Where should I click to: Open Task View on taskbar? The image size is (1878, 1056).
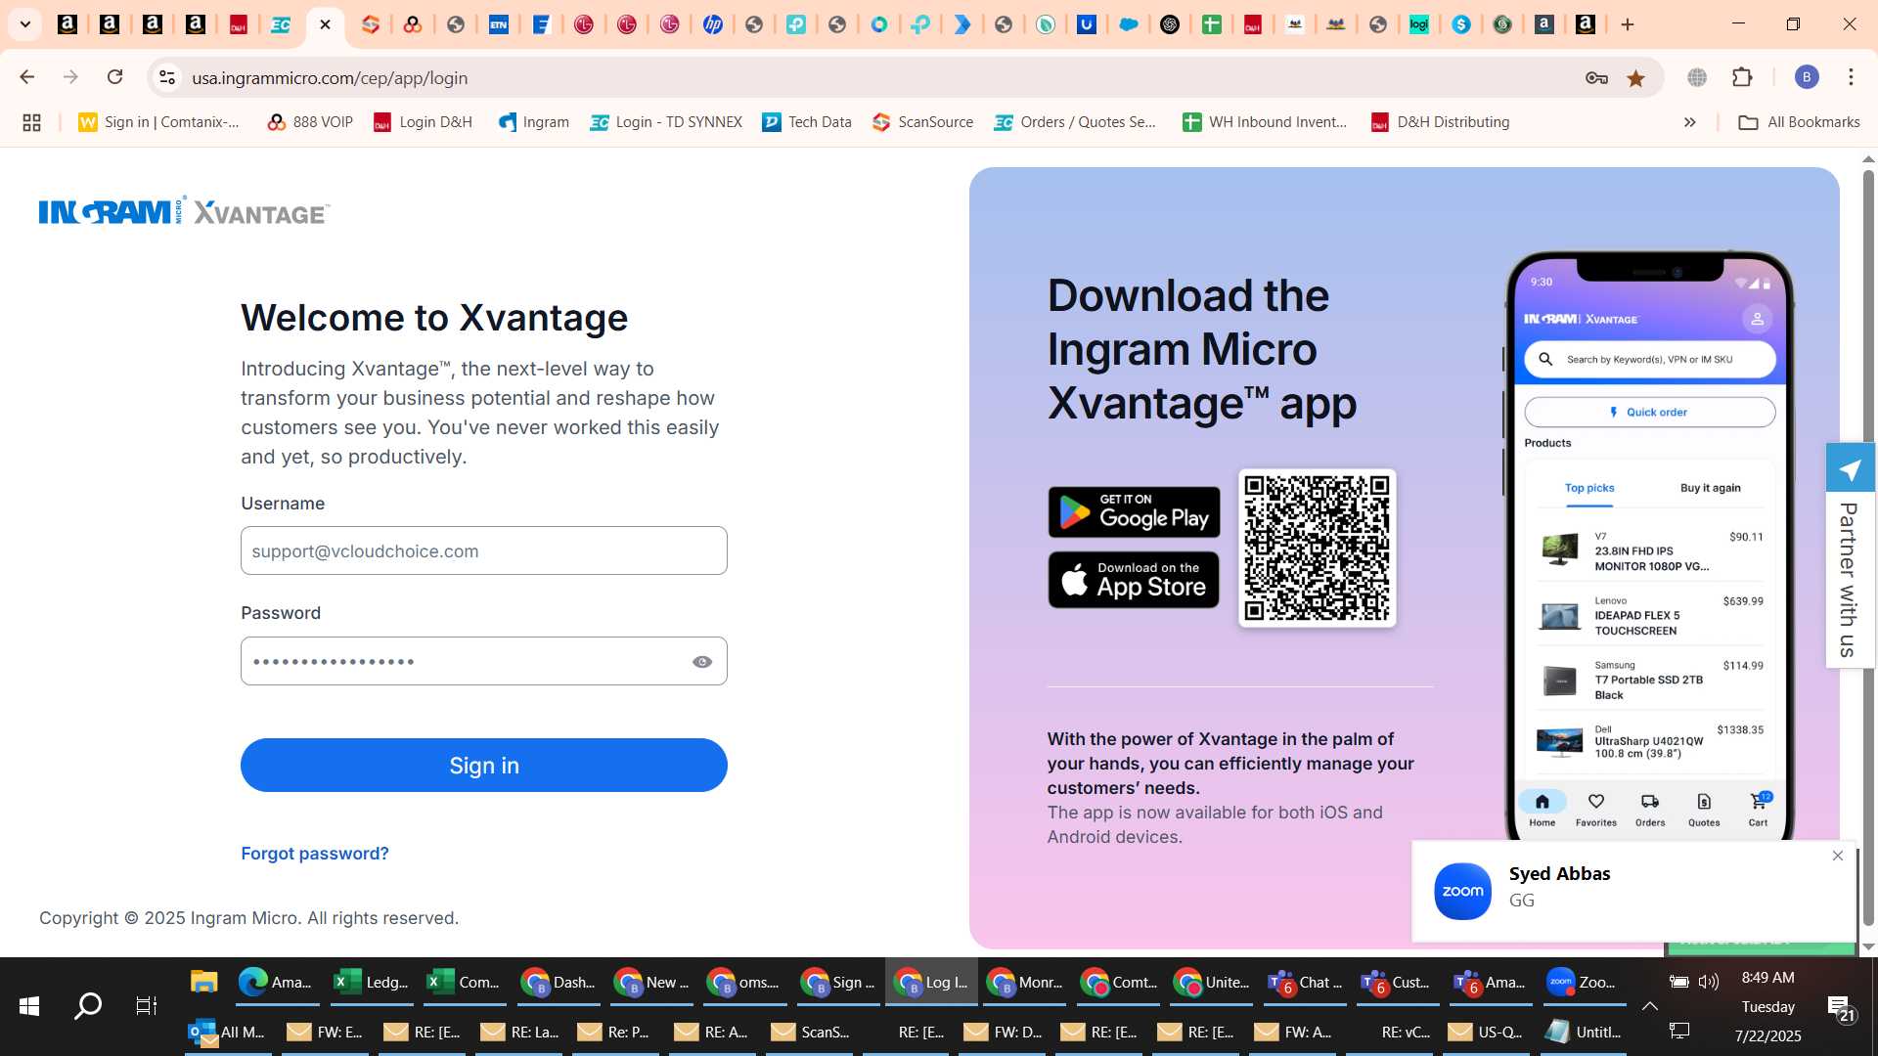click(146, 1005)
